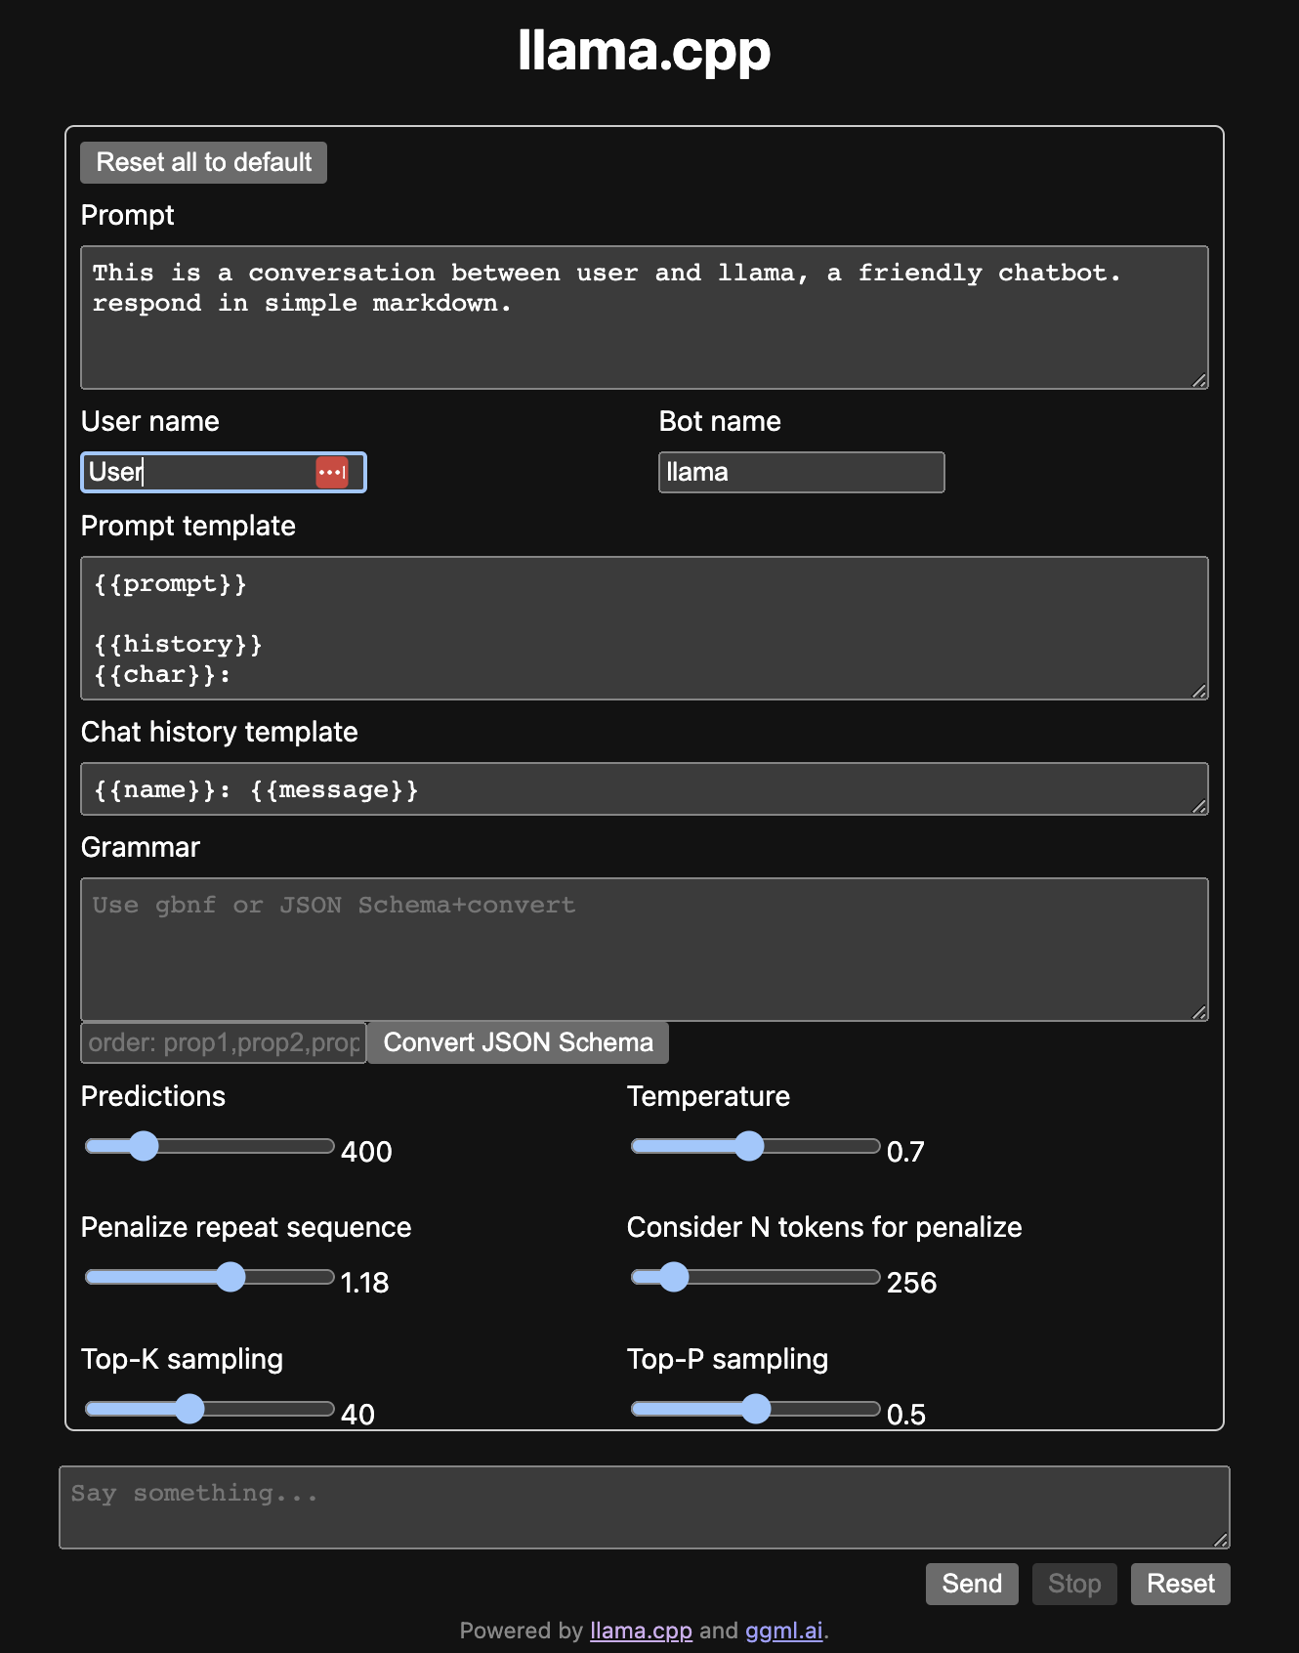Click the Top-P value 0.5
Screen dimensions: 1299x1653
905,1415
